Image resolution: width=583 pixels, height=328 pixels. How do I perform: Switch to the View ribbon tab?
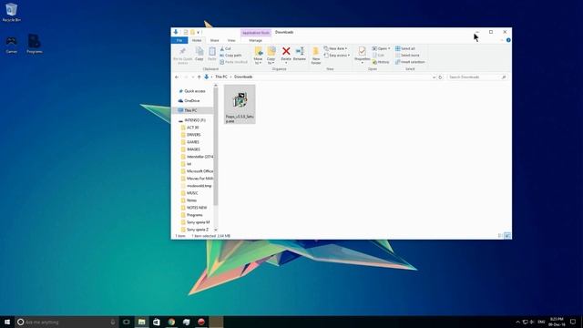[x=231, y=40]
